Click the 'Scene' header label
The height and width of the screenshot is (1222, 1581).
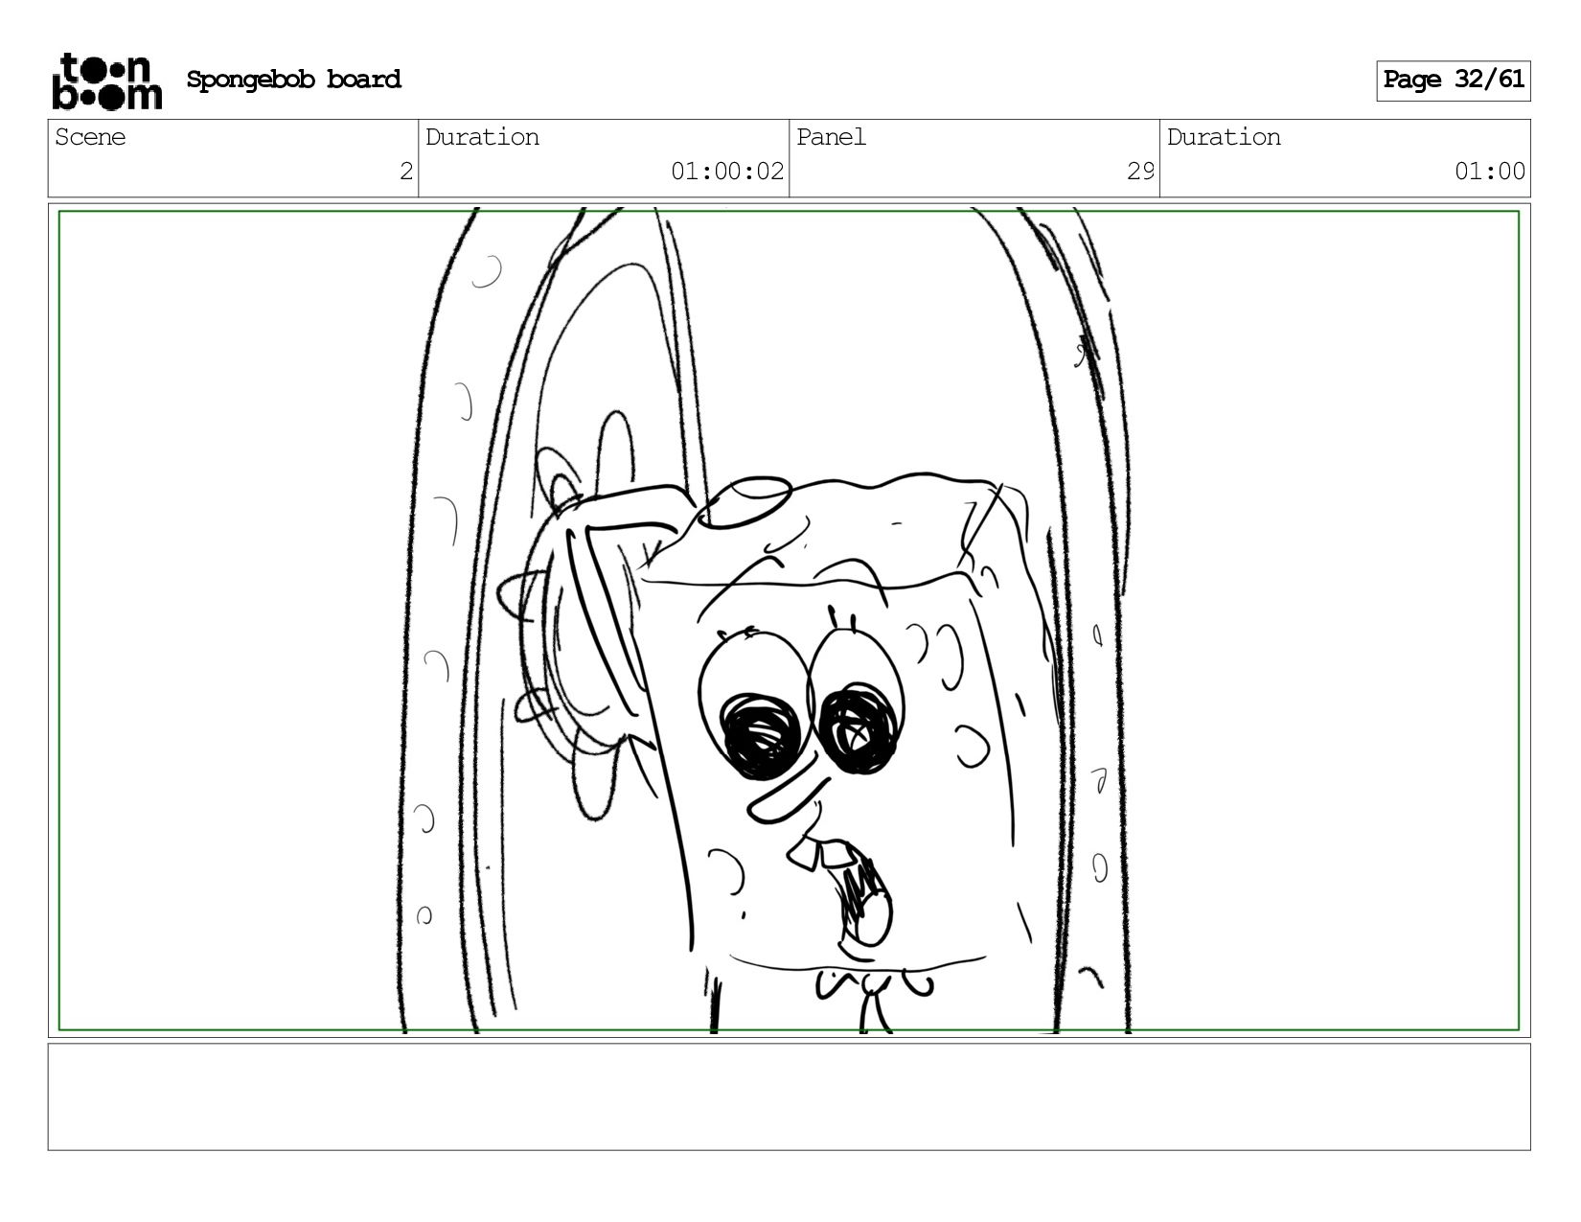(x=90, y=137)
